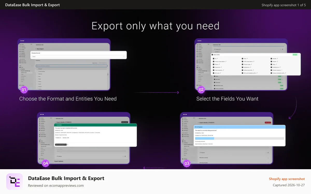
Task: Click the 'Reviewed on ecomappreviews.com' text
Action: [56, 185]
